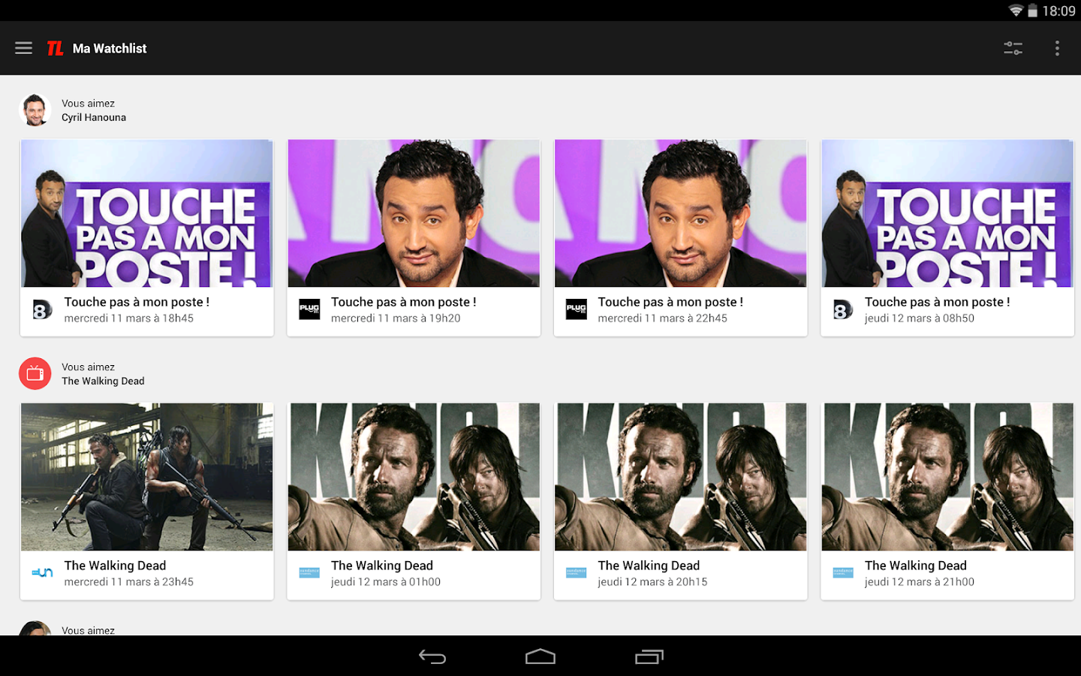Tap the red TV icon beside The Walking Dead
This screenshot has height=676, width=1081.
(35, 373)
